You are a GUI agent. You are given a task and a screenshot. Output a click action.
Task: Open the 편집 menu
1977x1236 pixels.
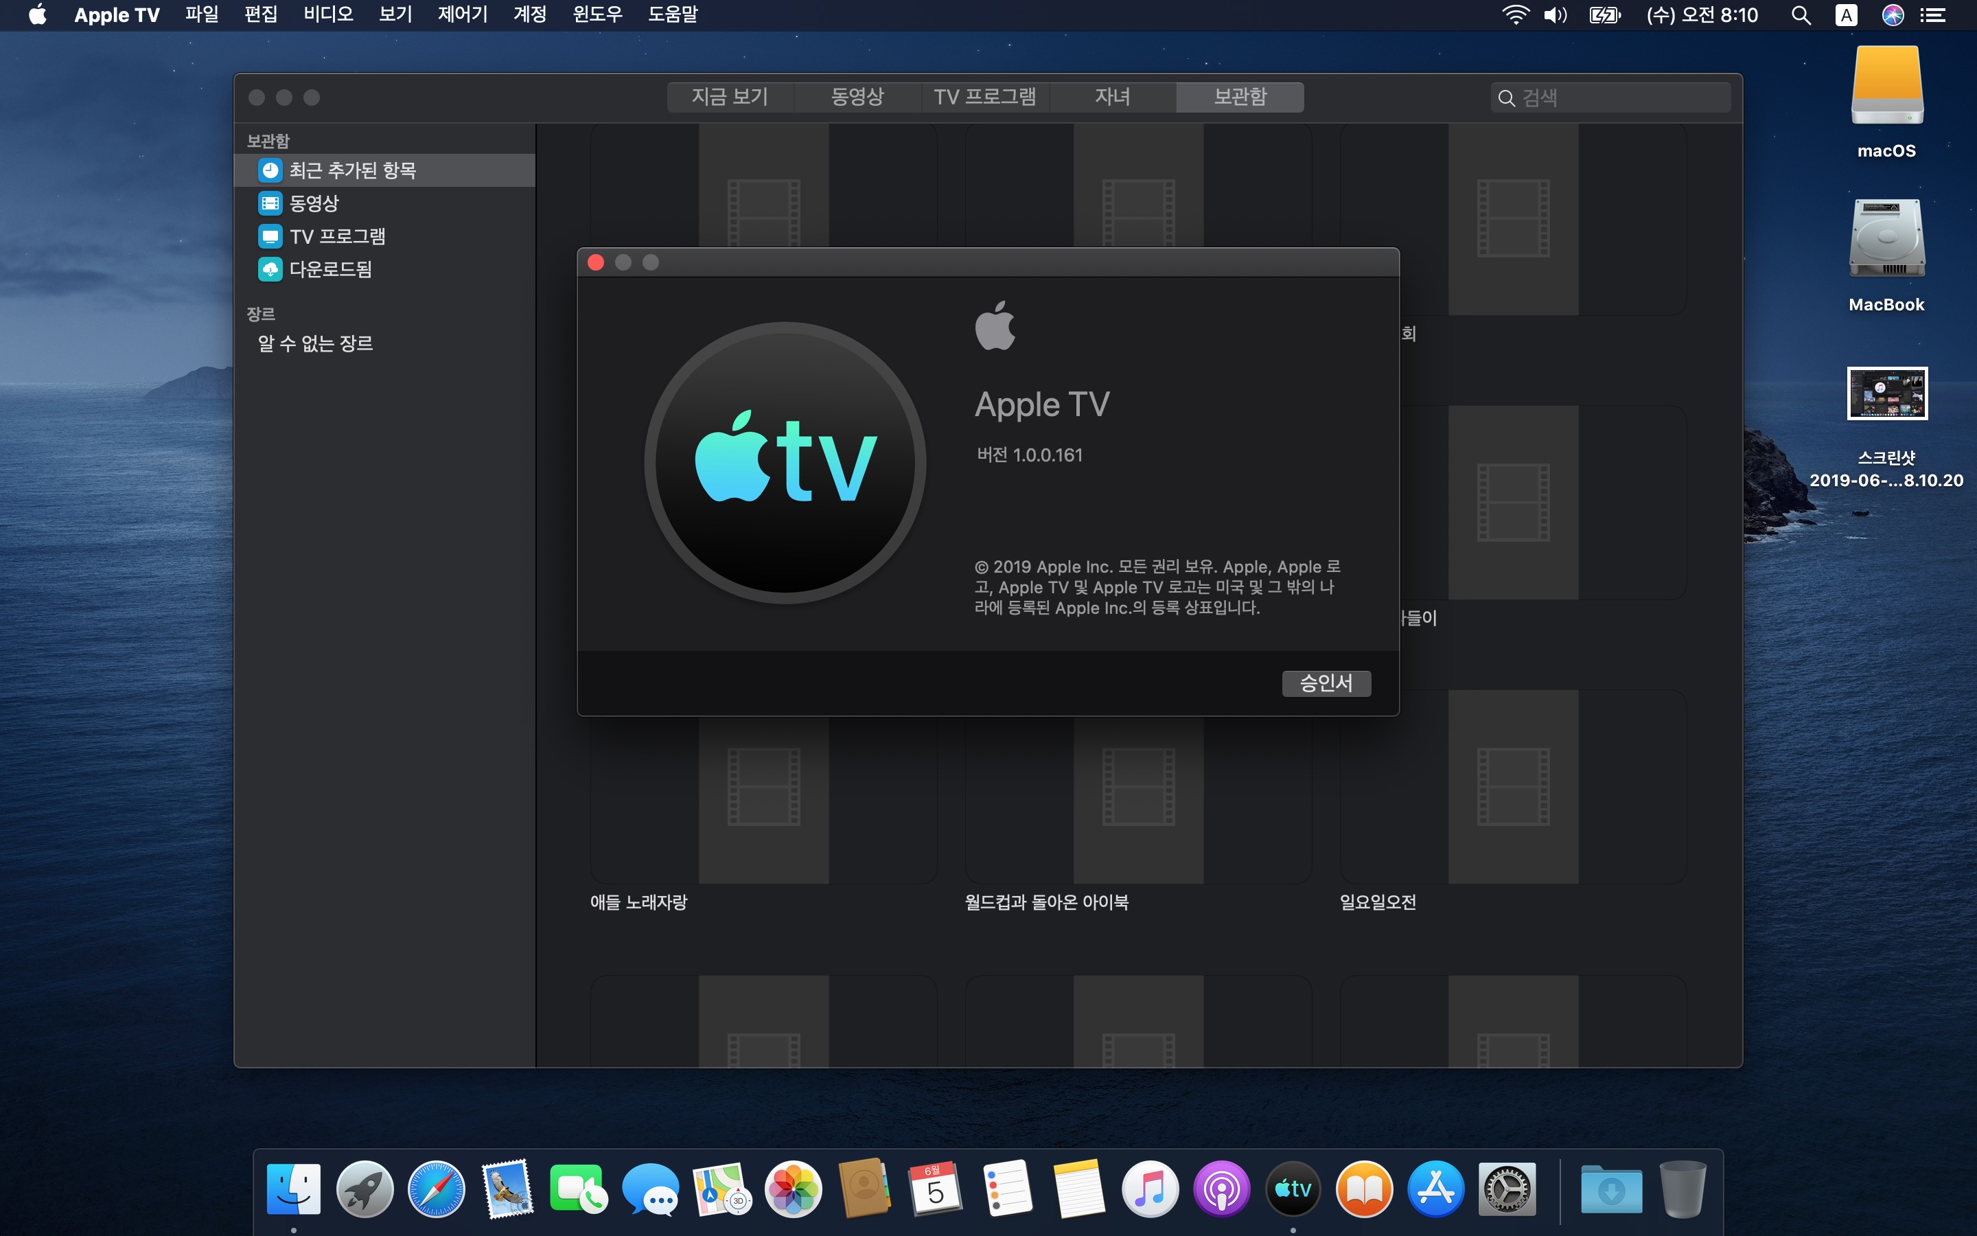(x=261, y=14)
